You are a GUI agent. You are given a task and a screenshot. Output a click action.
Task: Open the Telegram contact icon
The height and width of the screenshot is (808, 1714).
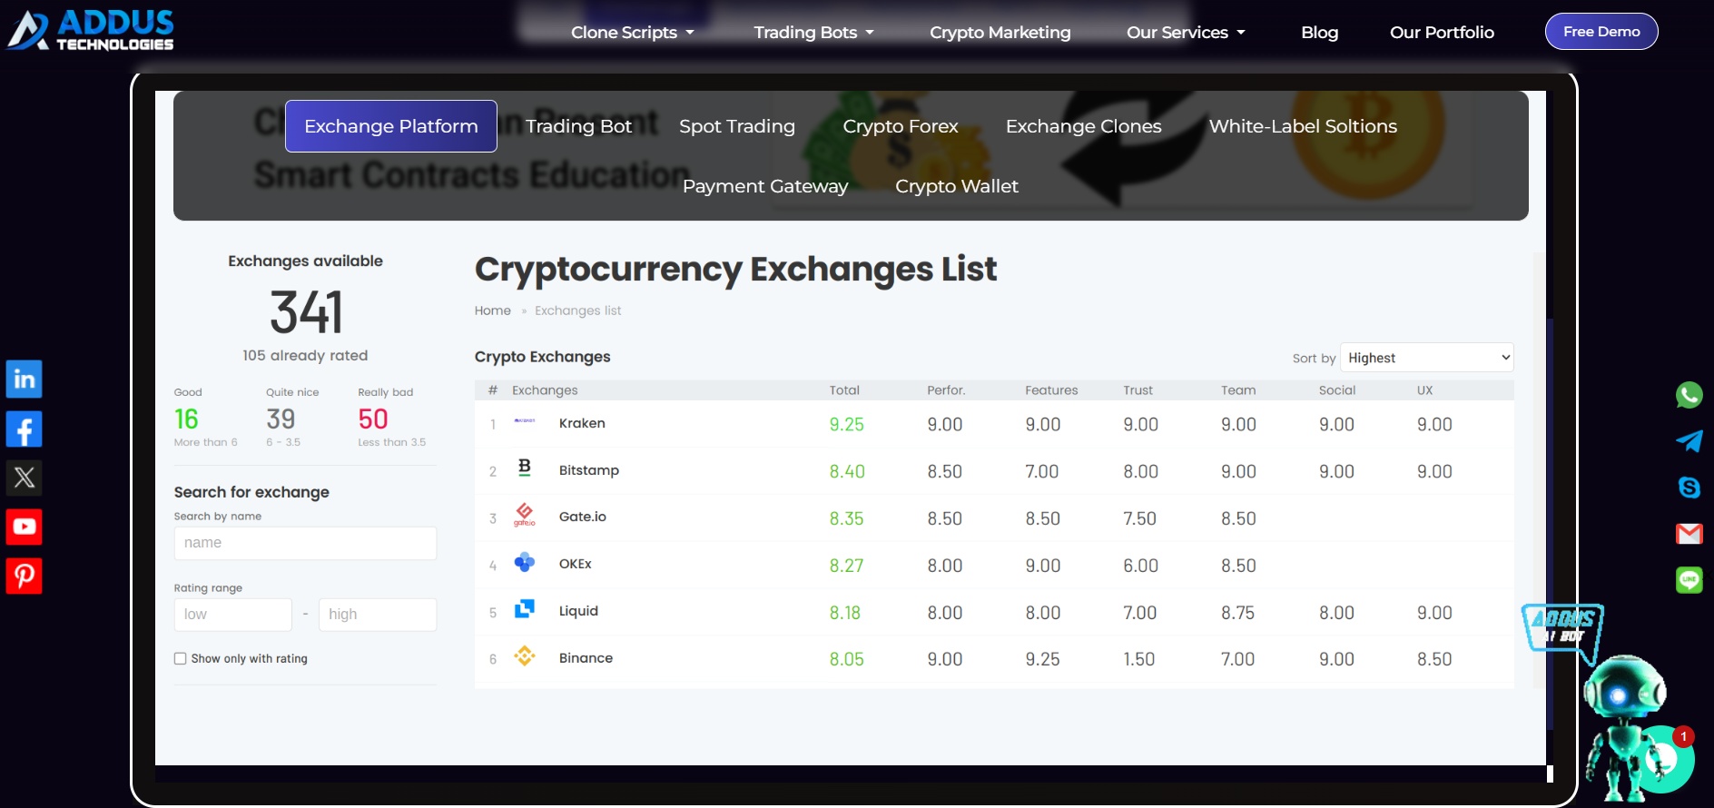tap(1689, 441)
